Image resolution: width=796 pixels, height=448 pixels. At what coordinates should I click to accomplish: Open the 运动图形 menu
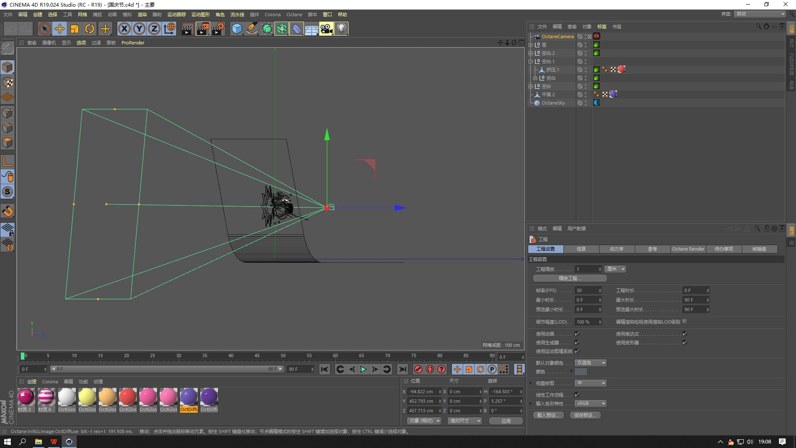click(x=201, y=15)
